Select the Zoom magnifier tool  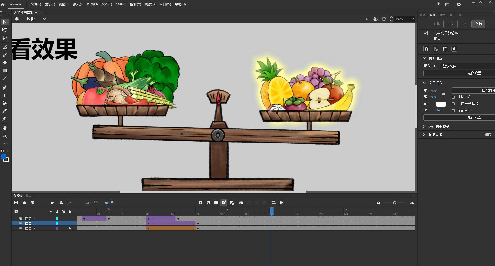click(5, 136)
